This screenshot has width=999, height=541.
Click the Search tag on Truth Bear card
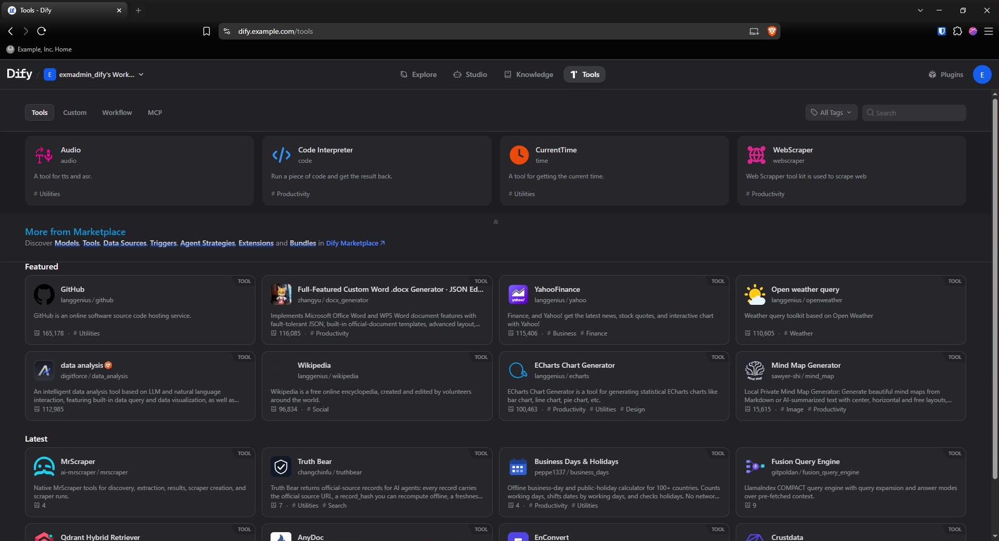pos(334,506)
